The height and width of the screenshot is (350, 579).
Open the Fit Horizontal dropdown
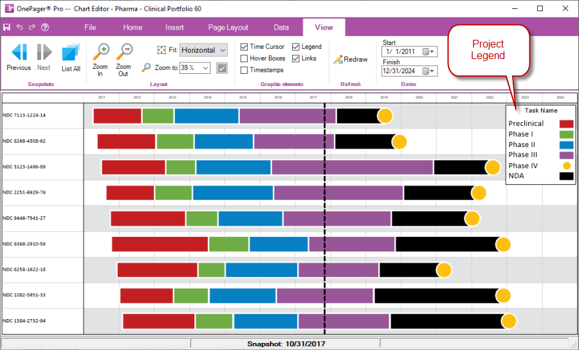click(x=203, y=50)
